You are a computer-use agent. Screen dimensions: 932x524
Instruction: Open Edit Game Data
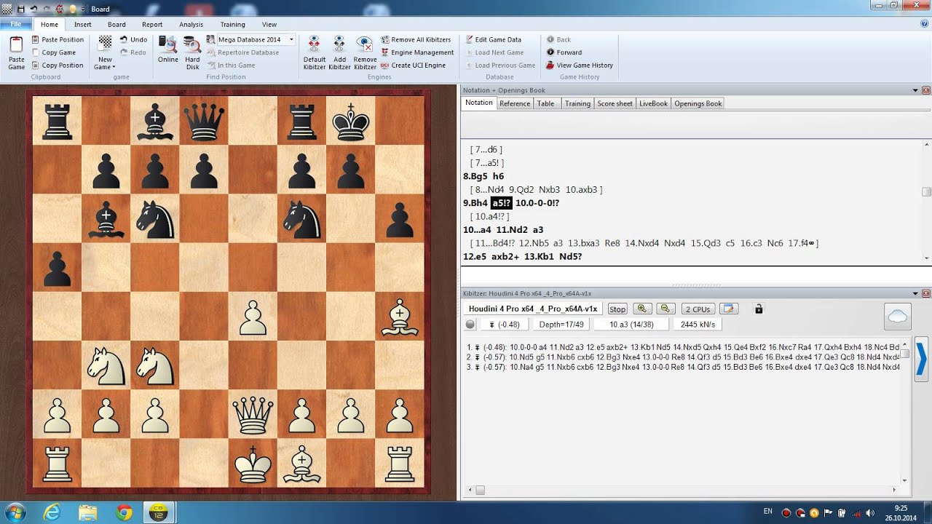pyautogui.click(x=493, y=39)
